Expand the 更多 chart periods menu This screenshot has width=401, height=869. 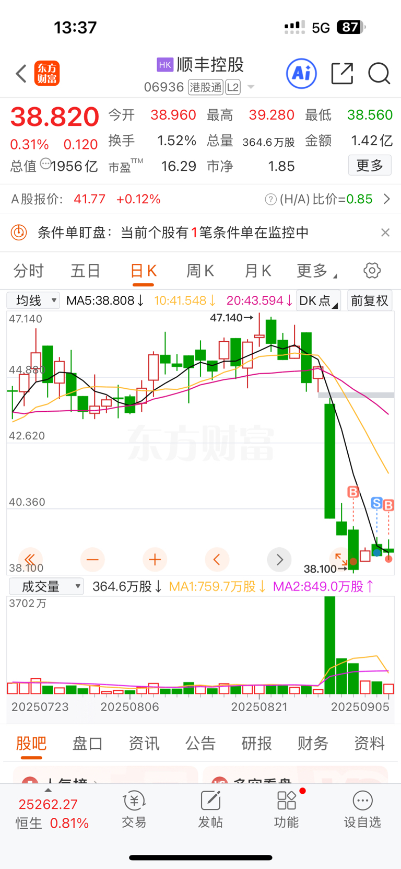pos(317,271)
